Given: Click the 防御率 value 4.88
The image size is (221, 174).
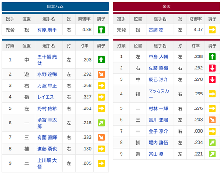Looking at the screenshot, I should (x=87, y=30).
